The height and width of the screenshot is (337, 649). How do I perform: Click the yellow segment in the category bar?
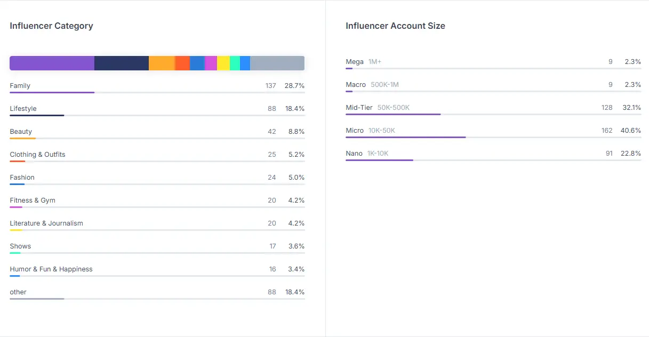tap(223, 63)
